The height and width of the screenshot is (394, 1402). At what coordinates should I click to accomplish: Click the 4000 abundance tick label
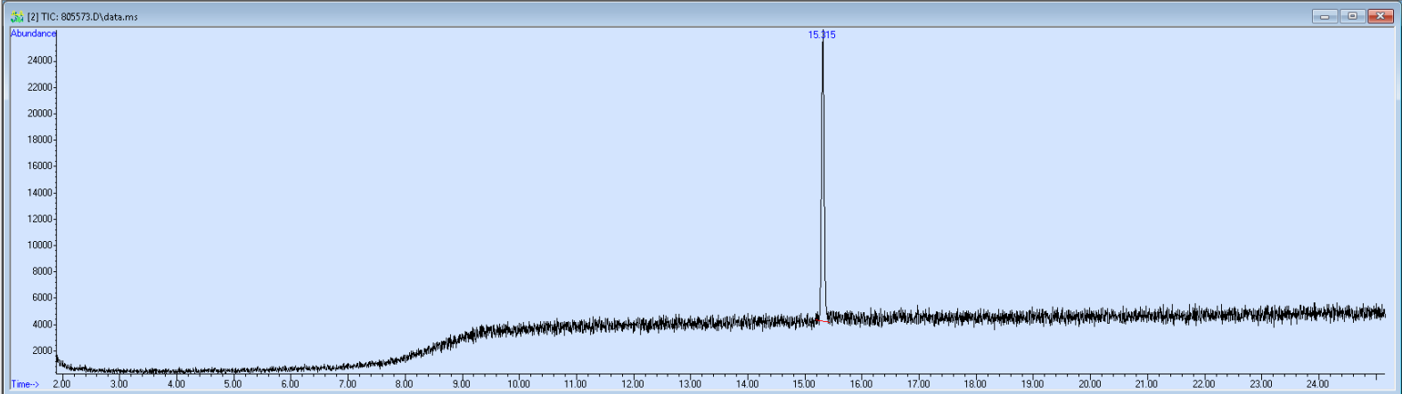click(x=43, y=324)
